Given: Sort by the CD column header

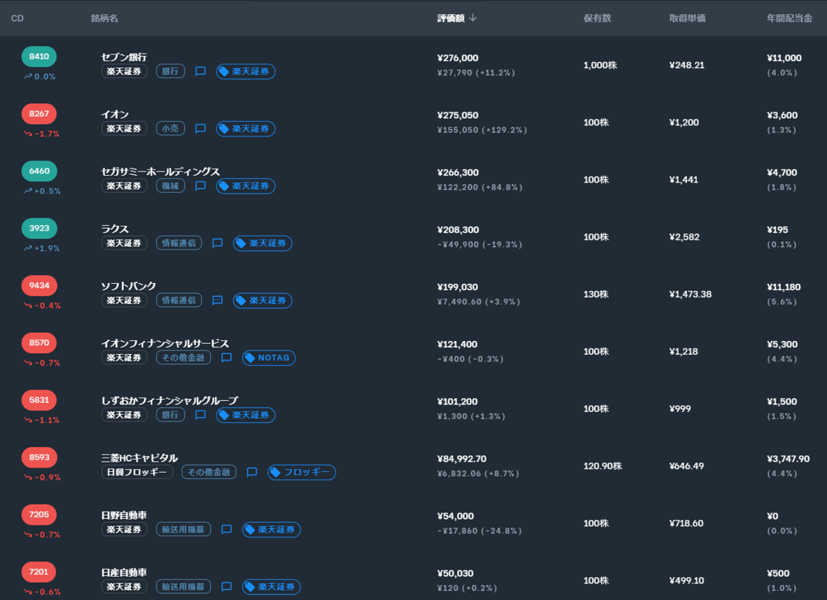Looking at the screenshot, I should coord(18,18).
